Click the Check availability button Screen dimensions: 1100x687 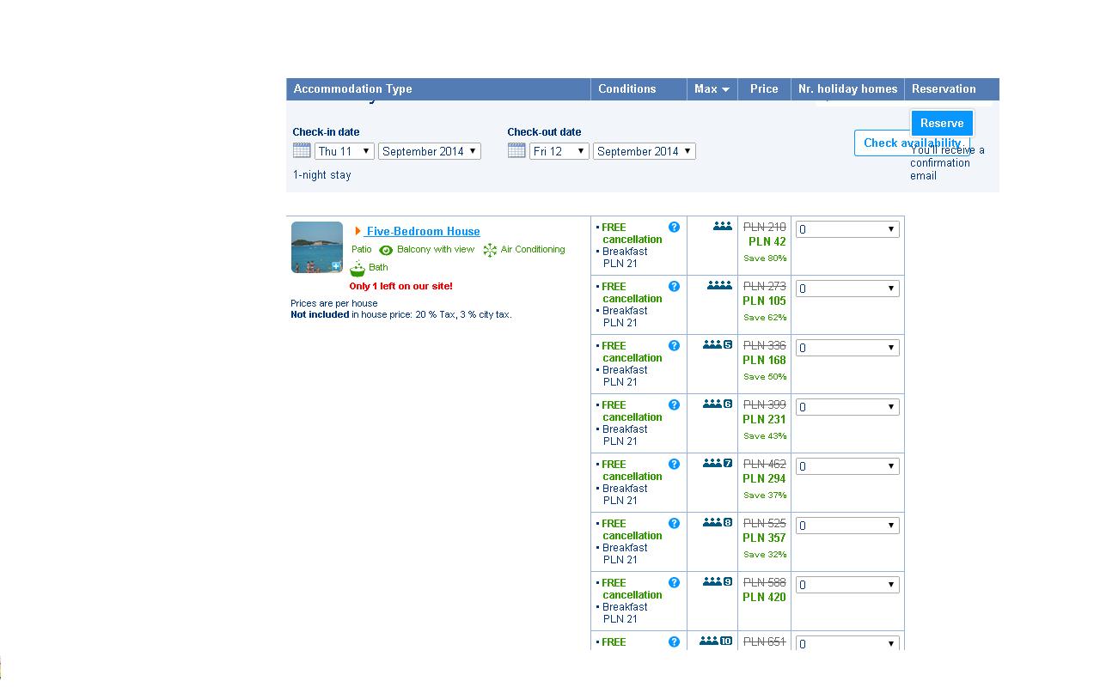tap(912, 143)
